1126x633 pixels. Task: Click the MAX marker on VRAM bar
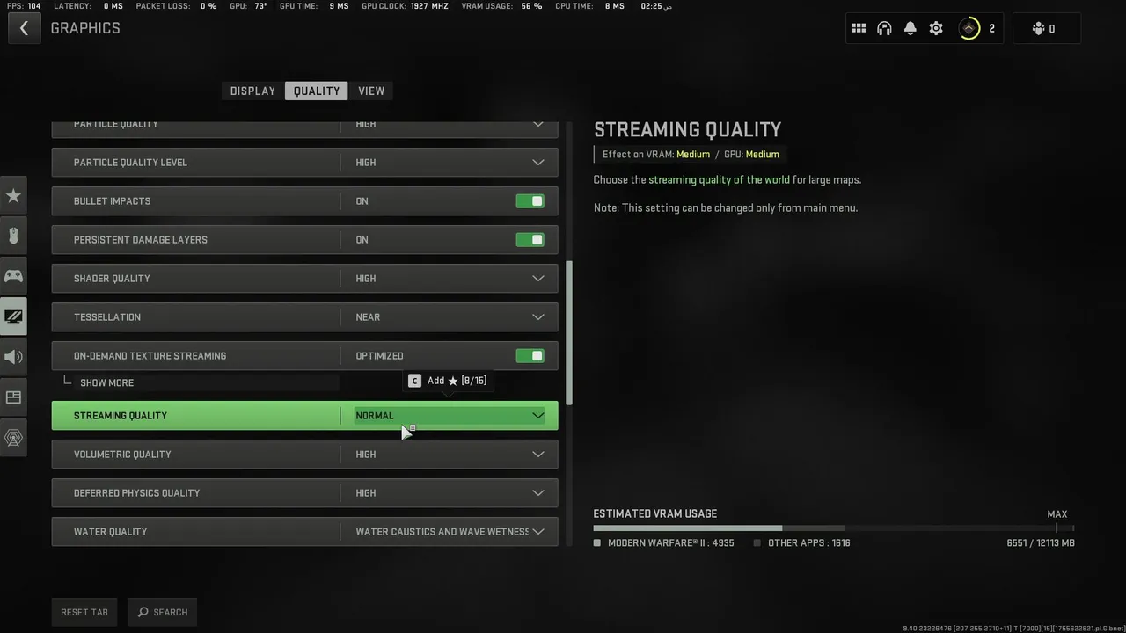point(1057,514)
